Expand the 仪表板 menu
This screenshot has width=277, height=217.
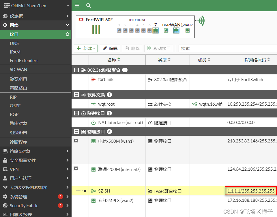[36, 16]
